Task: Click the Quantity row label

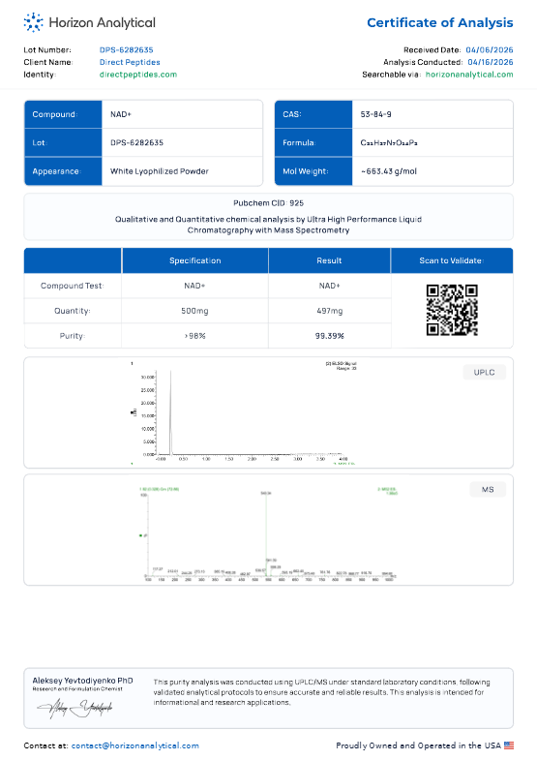Action: 73,311
